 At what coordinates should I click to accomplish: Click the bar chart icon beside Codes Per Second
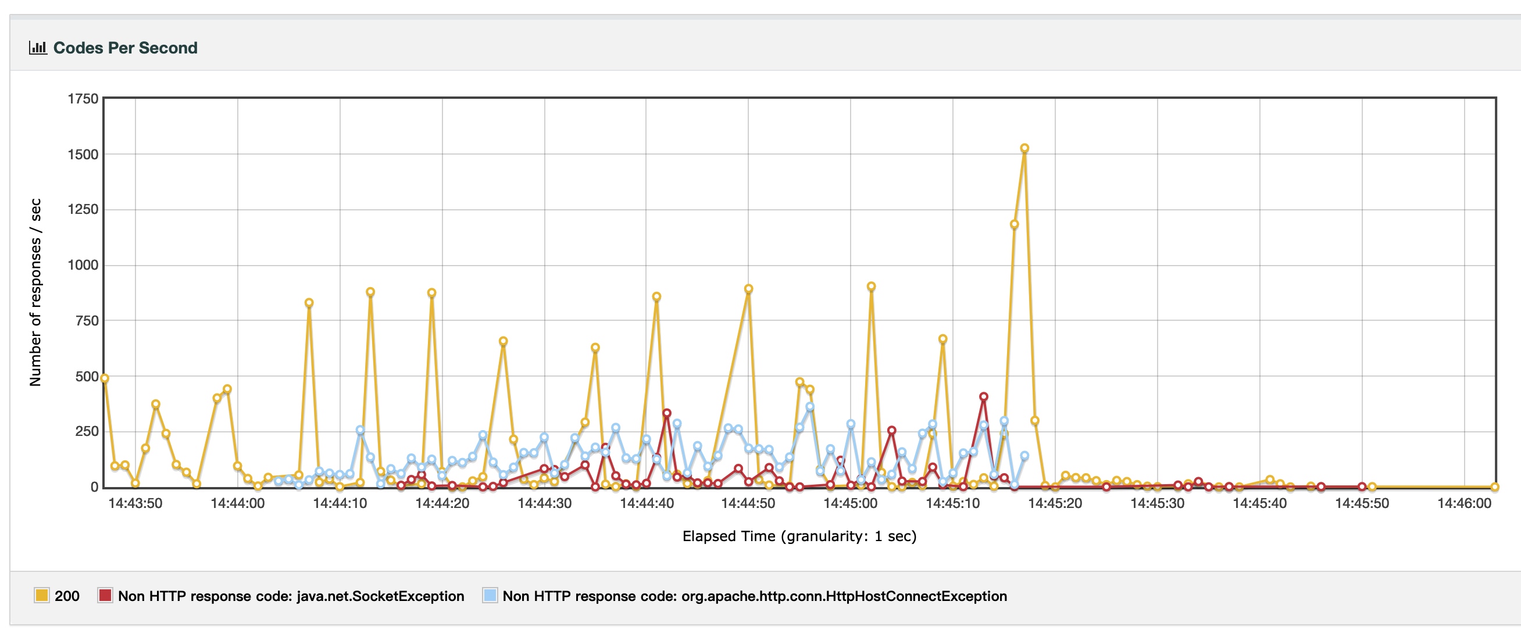[x=38, y=48]
